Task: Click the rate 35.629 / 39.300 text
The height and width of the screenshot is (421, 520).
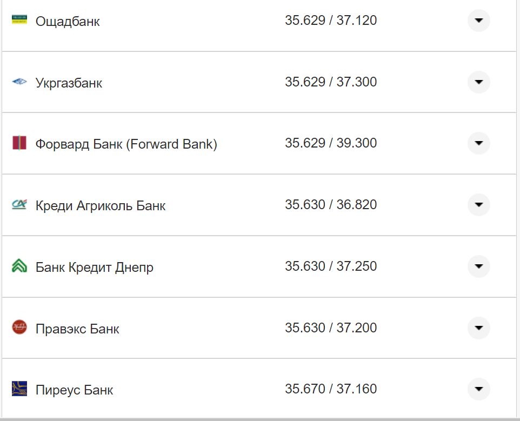Action: 332,143
